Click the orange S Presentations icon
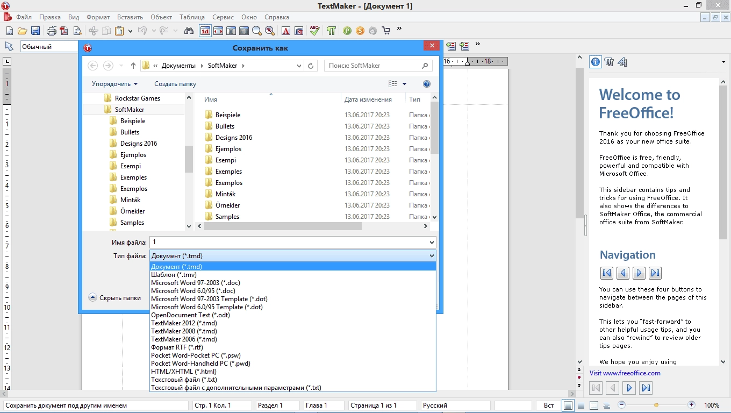 coord(360,31)
